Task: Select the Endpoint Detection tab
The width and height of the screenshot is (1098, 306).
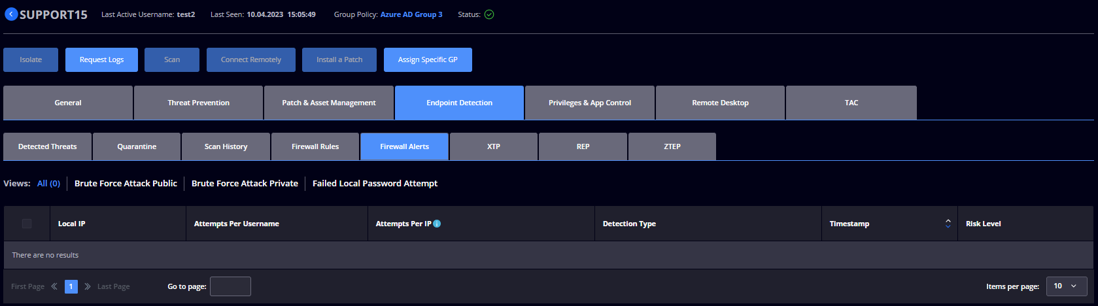Action: coord(459,103)
